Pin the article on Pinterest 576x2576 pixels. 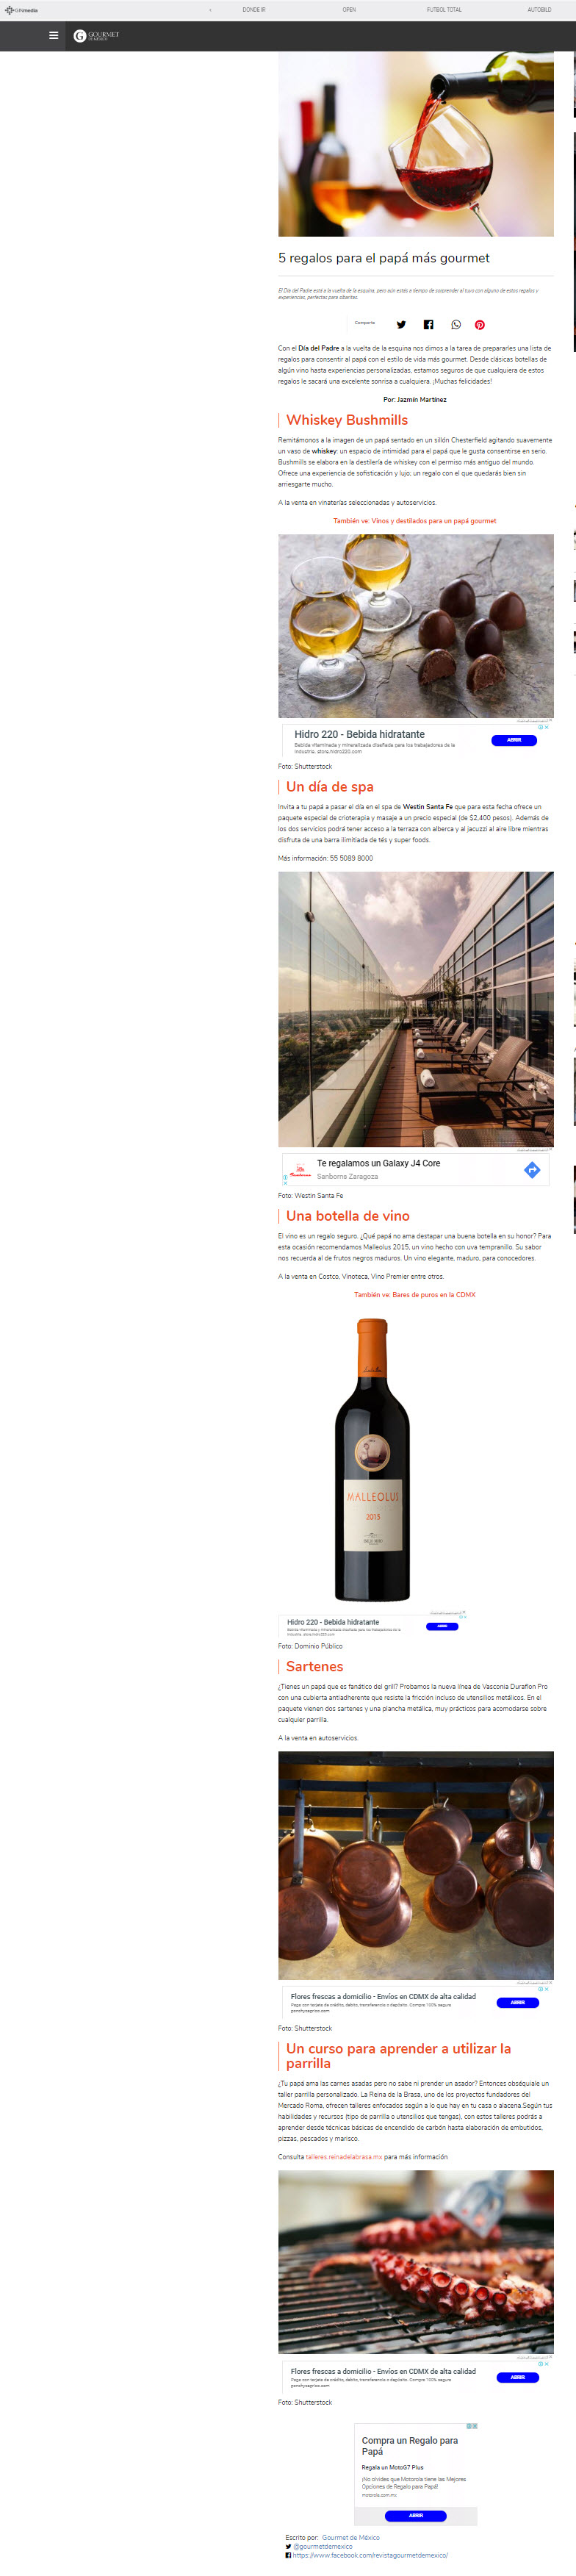[x=480, y=324]
